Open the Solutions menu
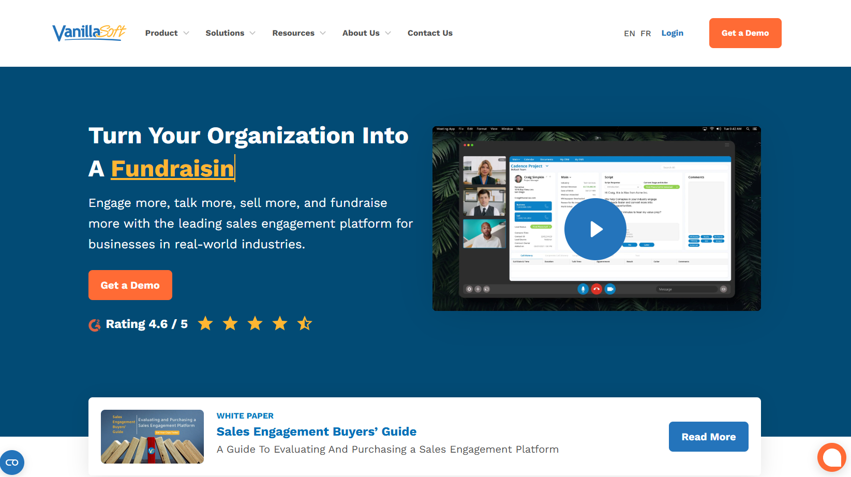This screenshot has height=477, width=851. (225, 33)
